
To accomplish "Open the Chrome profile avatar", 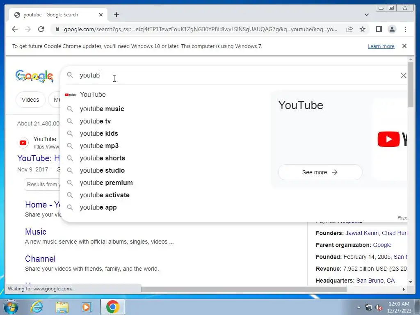I will pyautogui.click(x=392, y=29).
